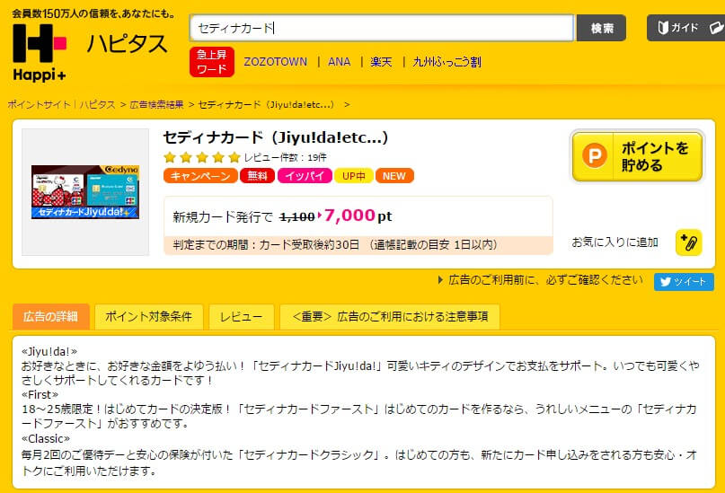
Task: Switch to the ポイント対象条件 tab
Action: tap(148, 317)
